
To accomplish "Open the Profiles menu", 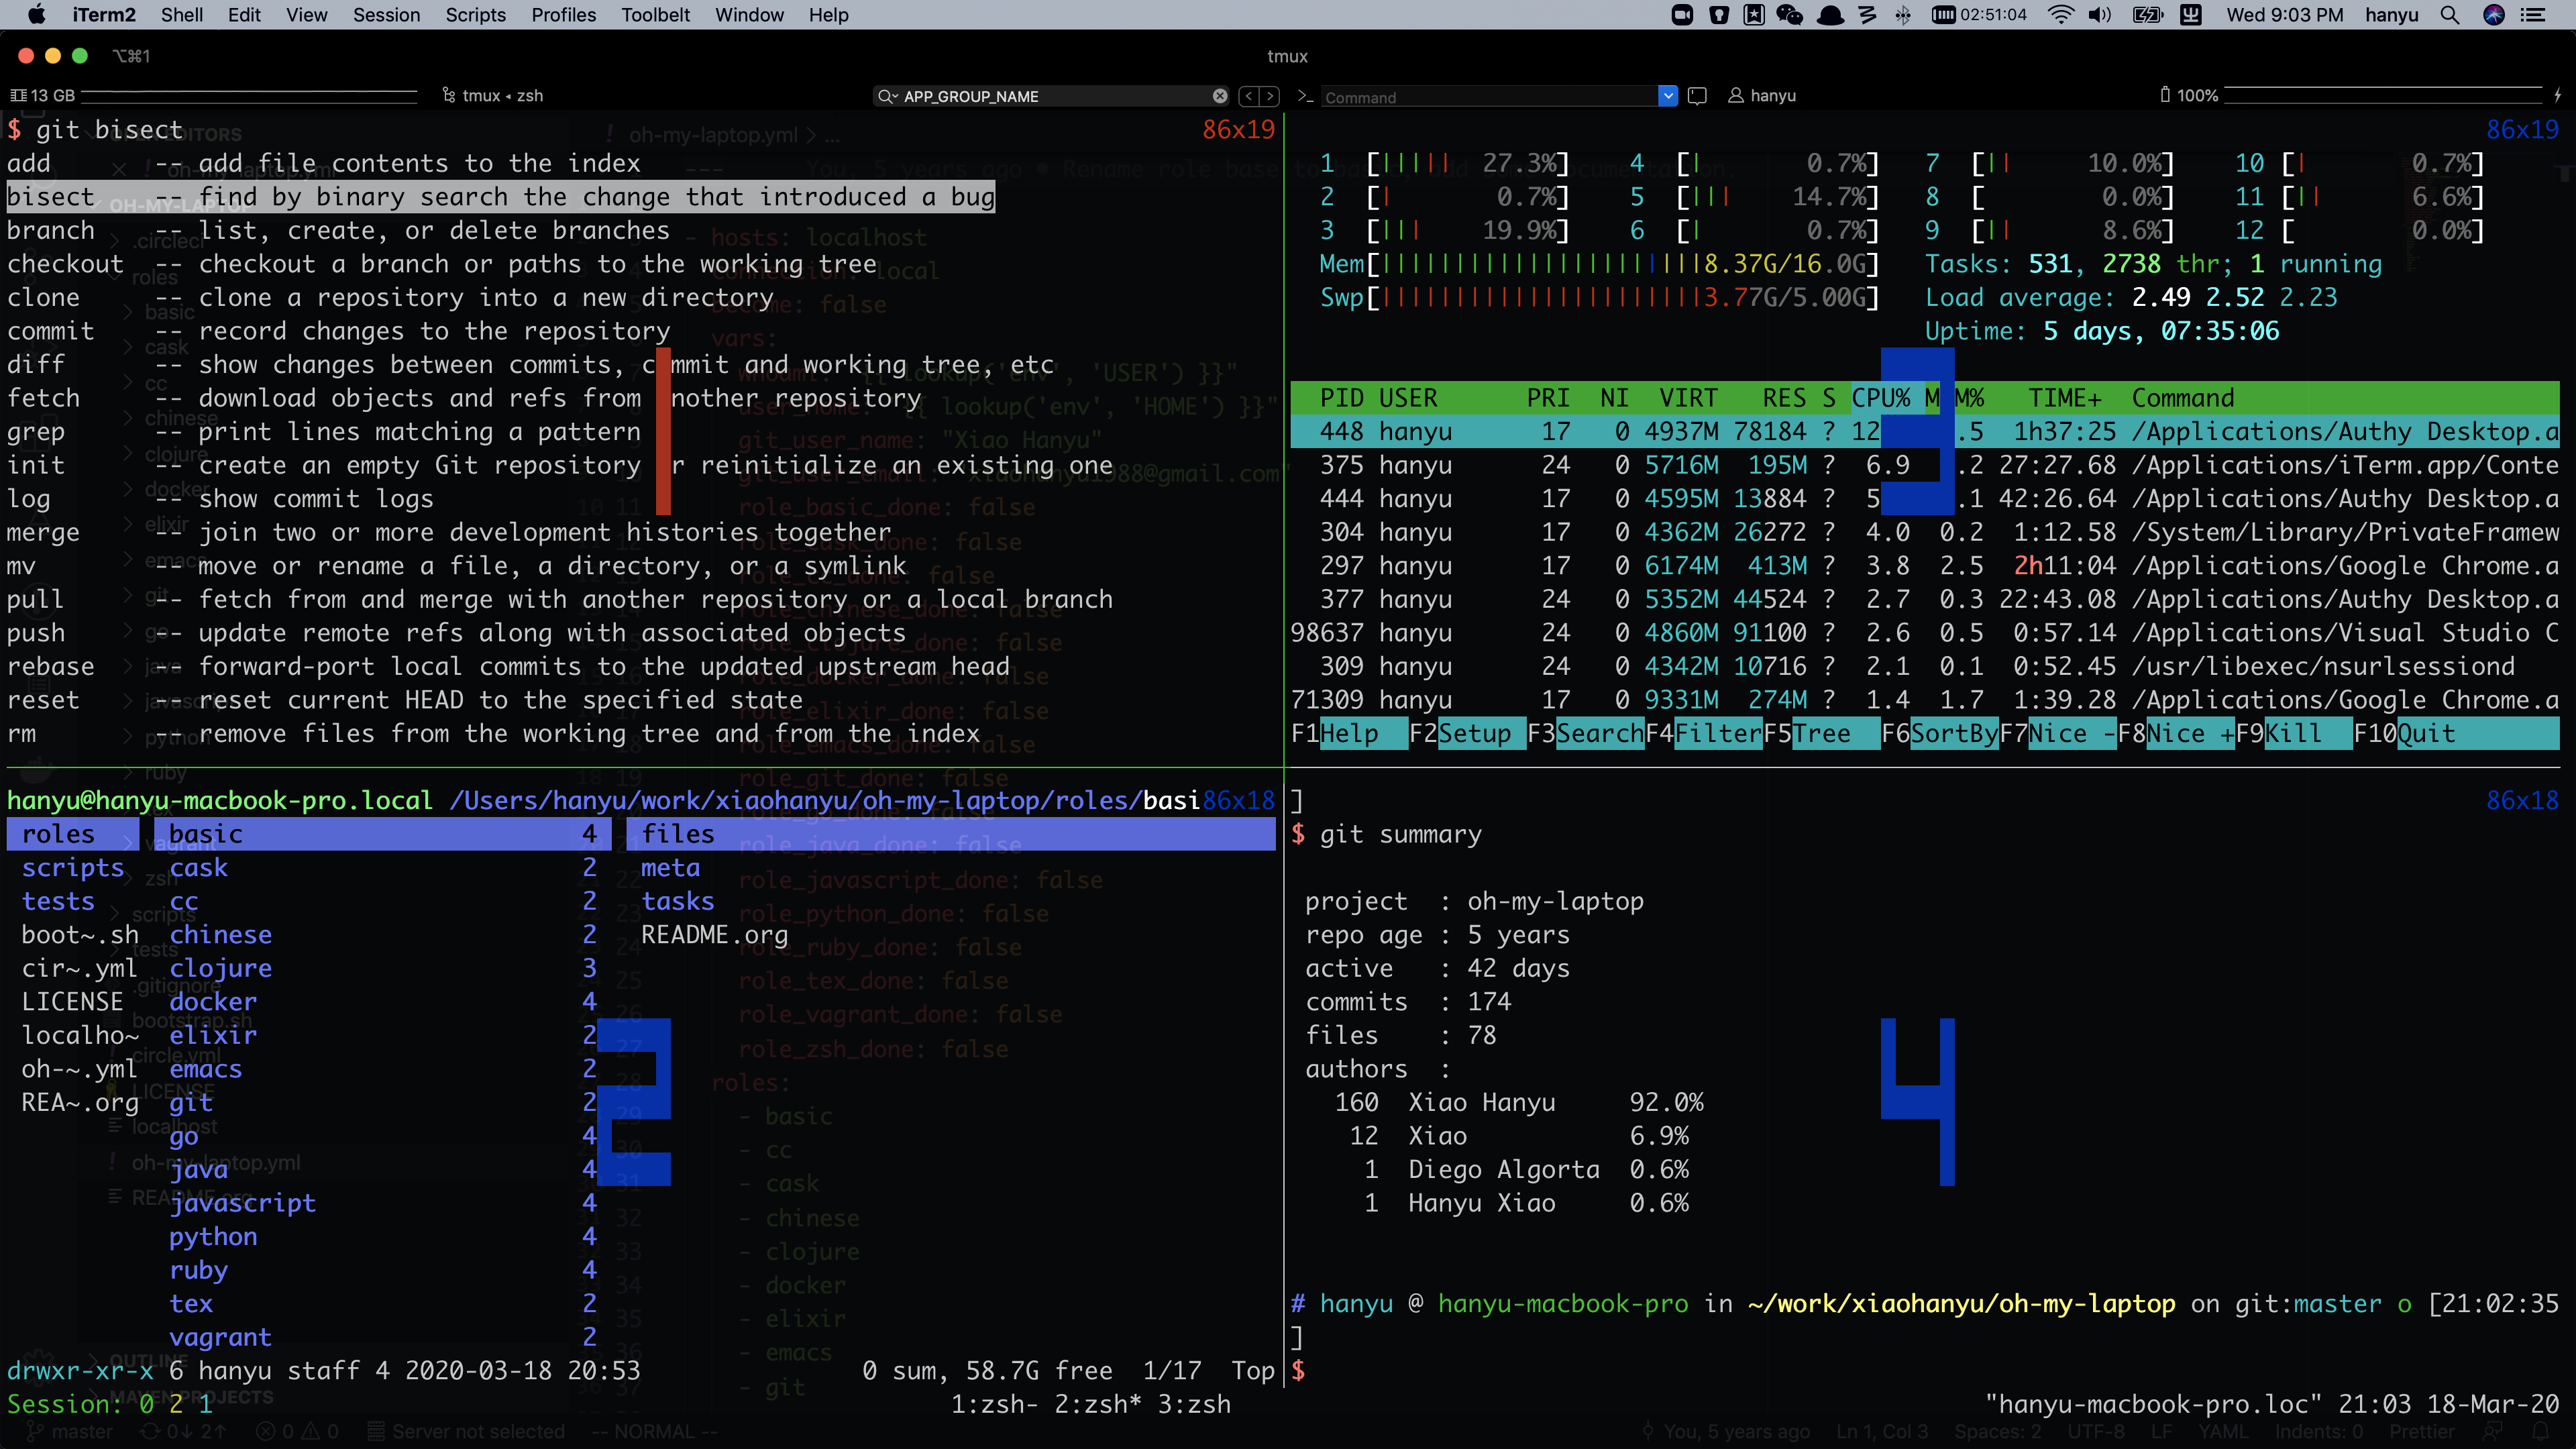I will (x=563, y=15).
